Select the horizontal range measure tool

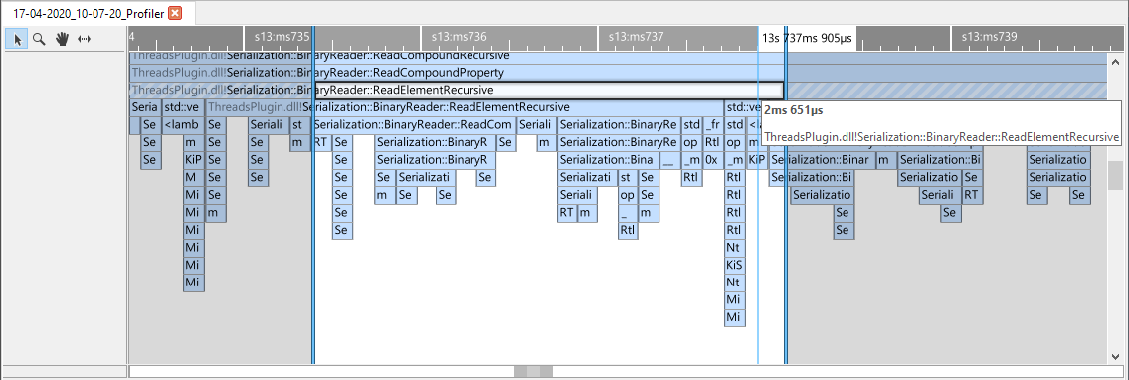(85, 39)
